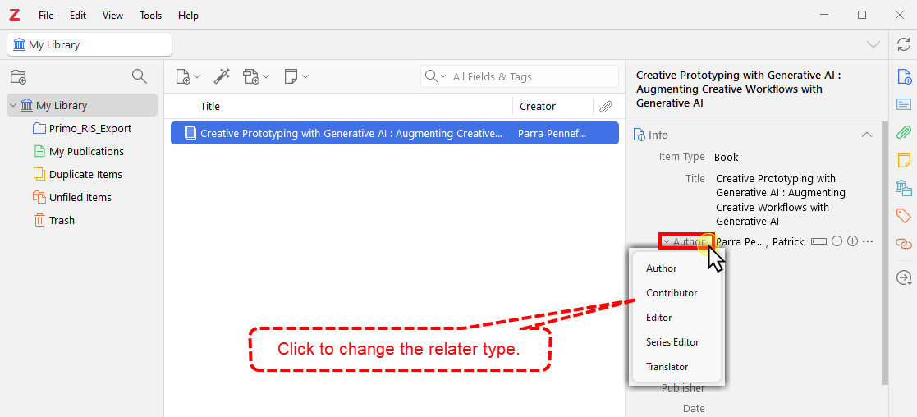Click the Add Attachment toolbar icon
Viewport: 917px width, 417px height.
[255, 76]
